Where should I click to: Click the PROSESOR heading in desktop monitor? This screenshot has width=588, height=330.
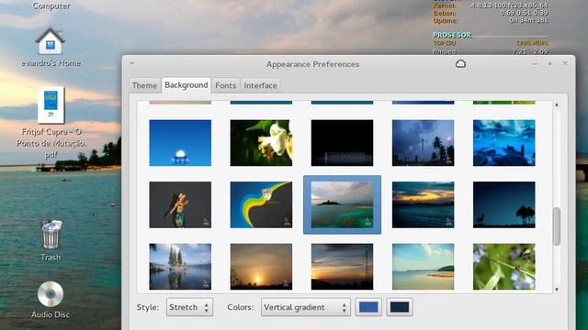[x=452, y=35]
